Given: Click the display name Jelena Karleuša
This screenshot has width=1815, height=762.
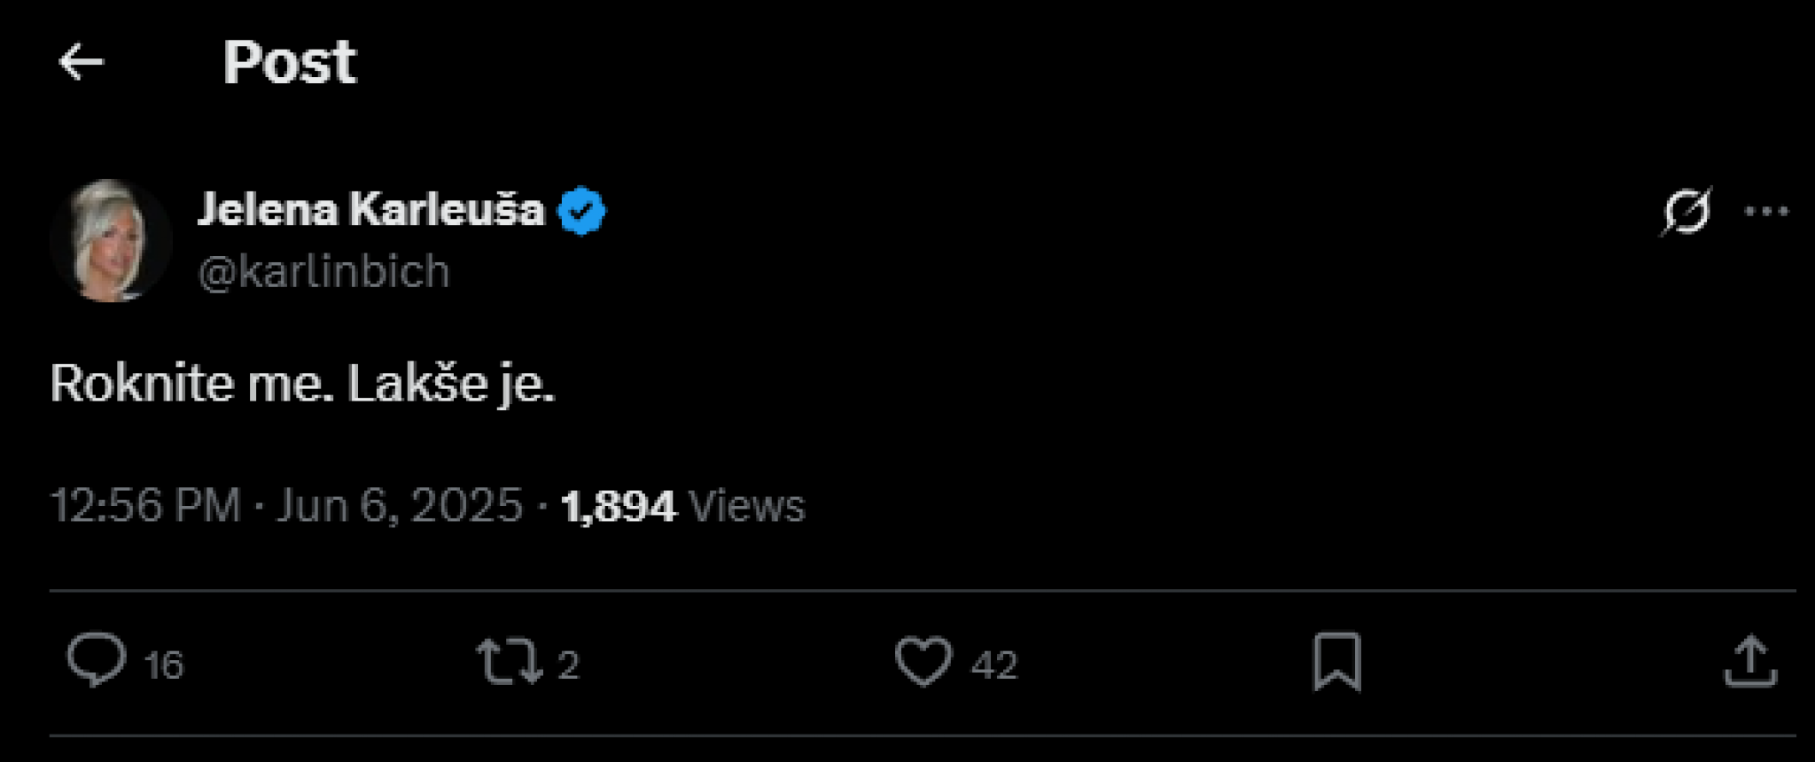Looking at the screenshot, I should click(370, 210).
